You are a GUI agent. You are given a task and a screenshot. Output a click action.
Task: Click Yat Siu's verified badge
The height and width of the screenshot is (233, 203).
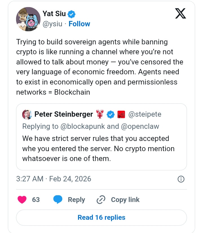click(71, 13)
